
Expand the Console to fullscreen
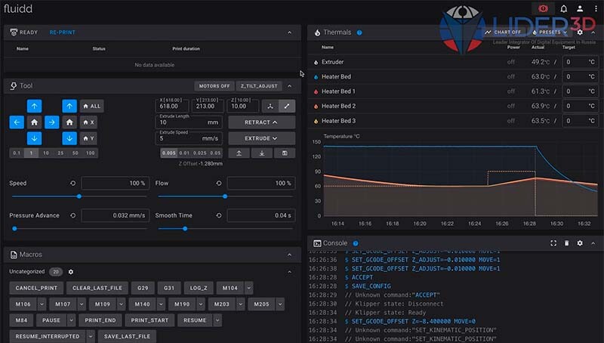[x=553, y=243]
